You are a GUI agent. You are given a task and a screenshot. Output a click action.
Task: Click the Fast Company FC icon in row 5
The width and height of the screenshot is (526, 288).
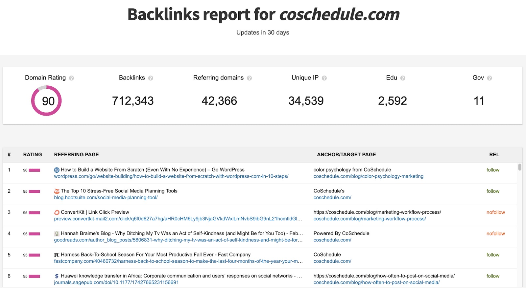pos(56,255)
